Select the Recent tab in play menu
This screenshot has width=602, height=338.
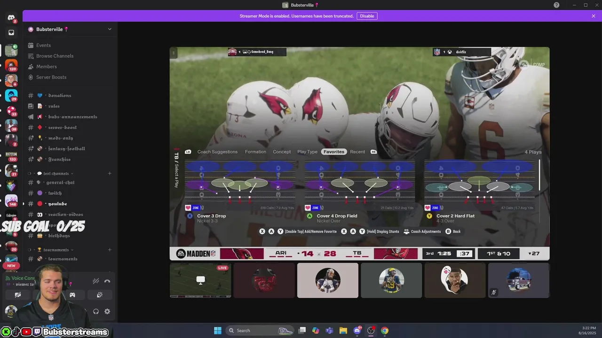point(357,152)
